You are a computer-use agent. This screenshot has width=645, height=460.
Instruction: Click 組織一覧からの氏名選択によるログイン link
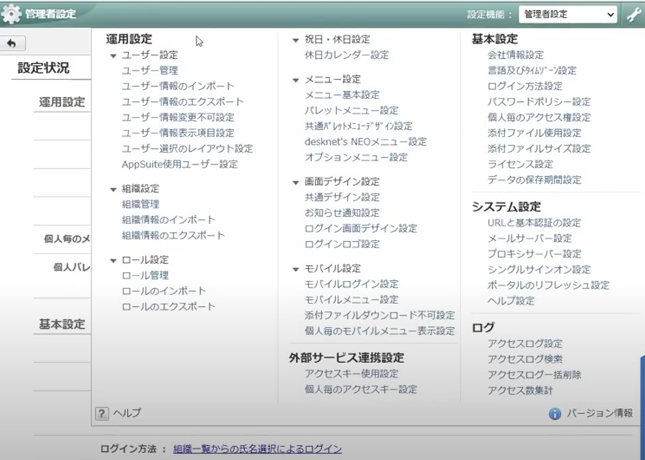257,449
